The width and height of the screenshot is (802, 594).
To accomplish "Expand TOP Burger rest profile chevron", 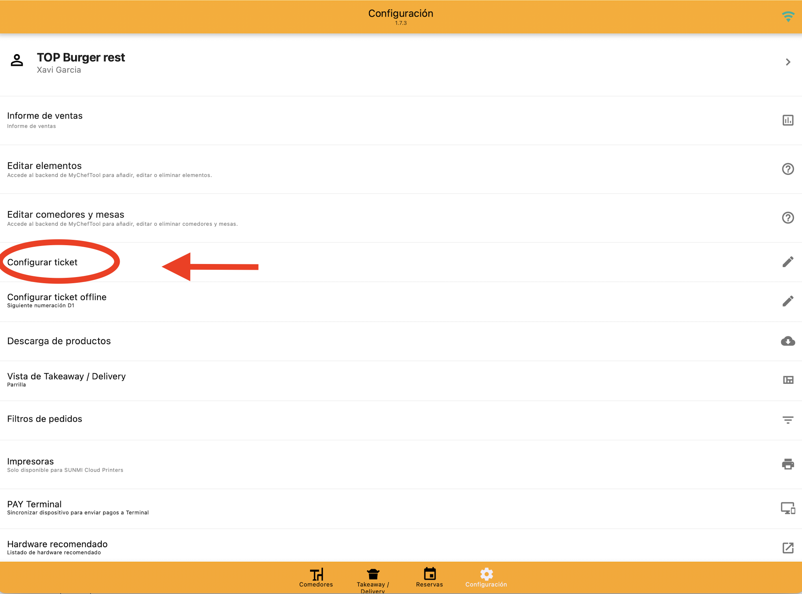I will click(x=788, y=62).
